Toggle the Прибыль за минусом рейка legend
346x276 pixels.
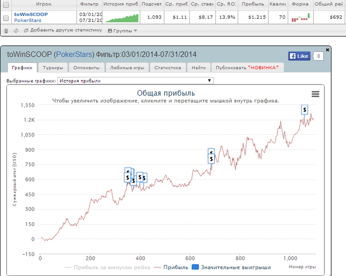click(107, 268)
